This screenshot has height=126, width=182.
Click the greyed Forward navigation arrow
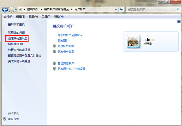pyautogui.click(x=11, y=10)
